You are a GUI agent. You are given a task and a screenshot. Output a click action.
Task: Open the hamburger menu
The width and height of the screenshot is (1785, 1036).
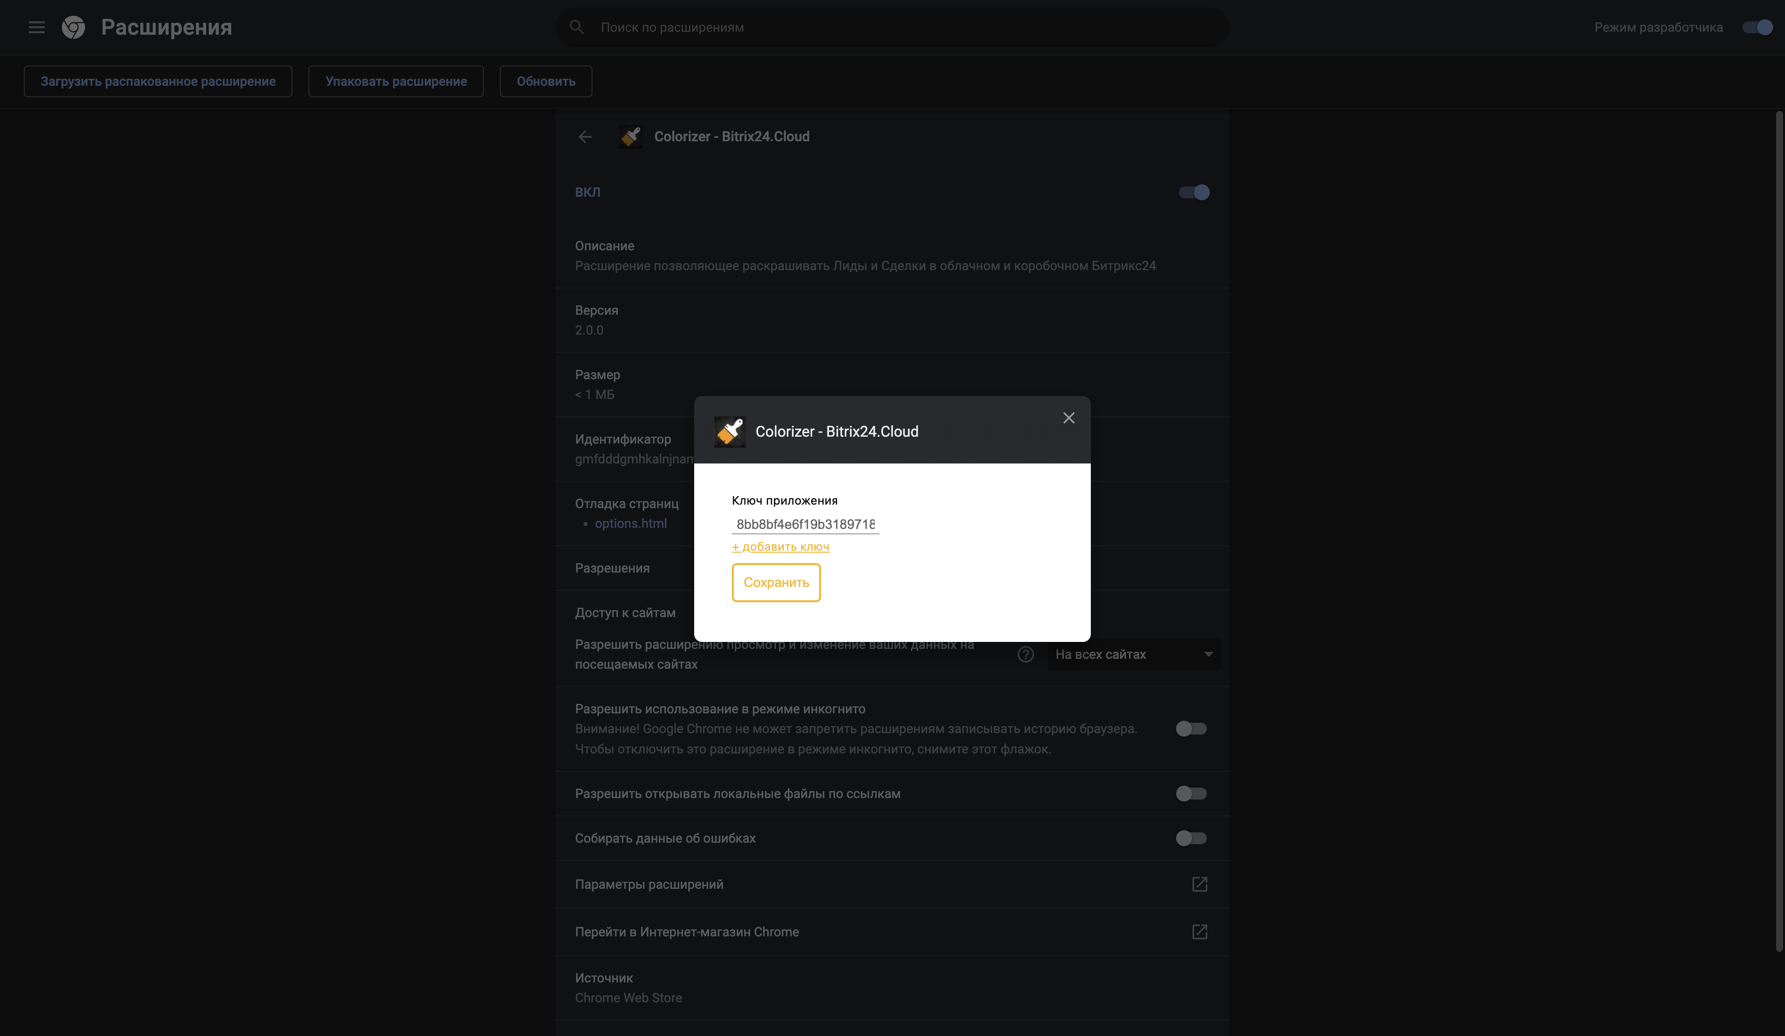[36, 27]
